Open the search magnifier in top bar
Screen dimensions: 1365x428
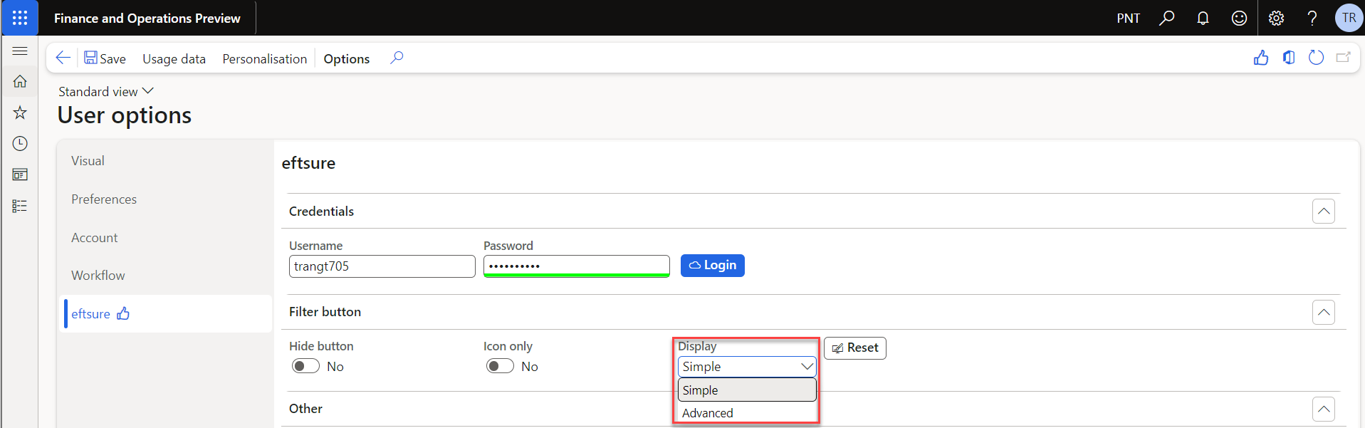tap(1166, 18)
